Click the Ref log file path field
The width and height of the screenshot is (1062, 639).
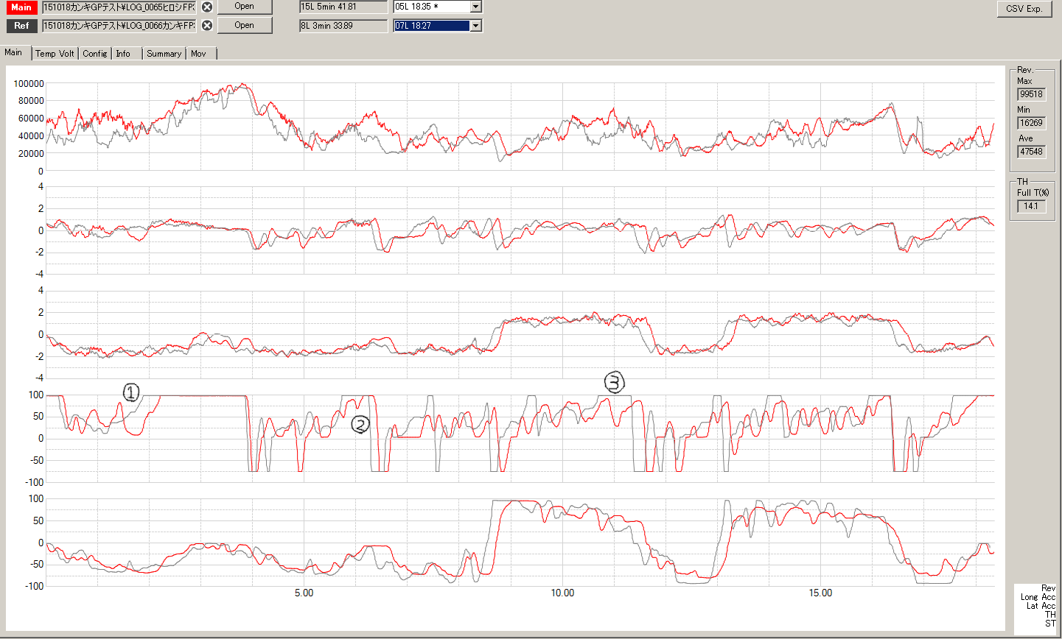[119, 26]
